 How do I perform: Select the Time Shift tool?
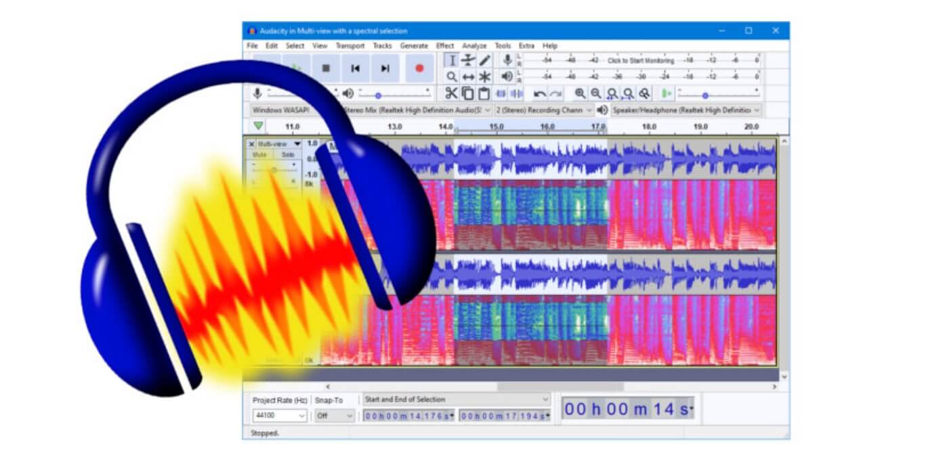click(468, 76)
